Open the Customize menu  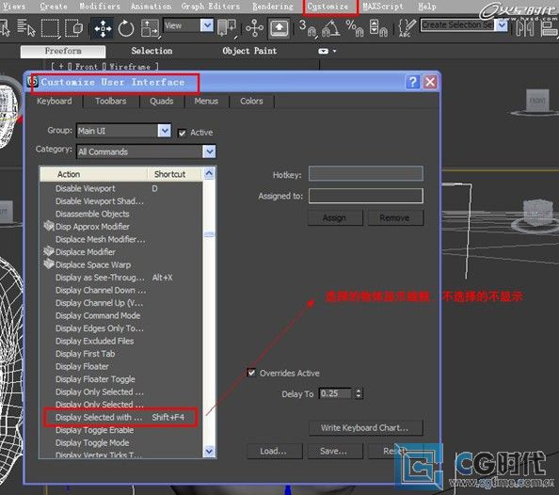(327, 7)
